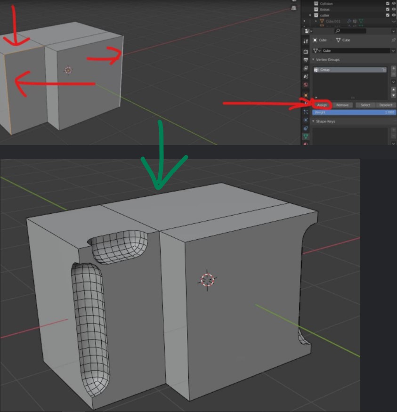Open the Output properties printer icon
397x412 pixels.
[306, 60]
